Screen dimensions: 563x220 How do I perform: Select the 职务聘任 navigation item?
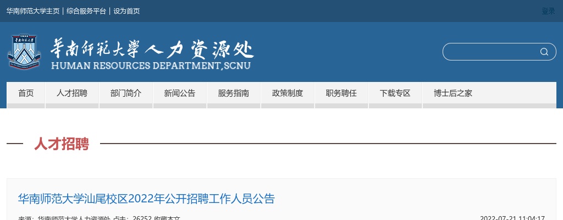click(x=341, y=94)
